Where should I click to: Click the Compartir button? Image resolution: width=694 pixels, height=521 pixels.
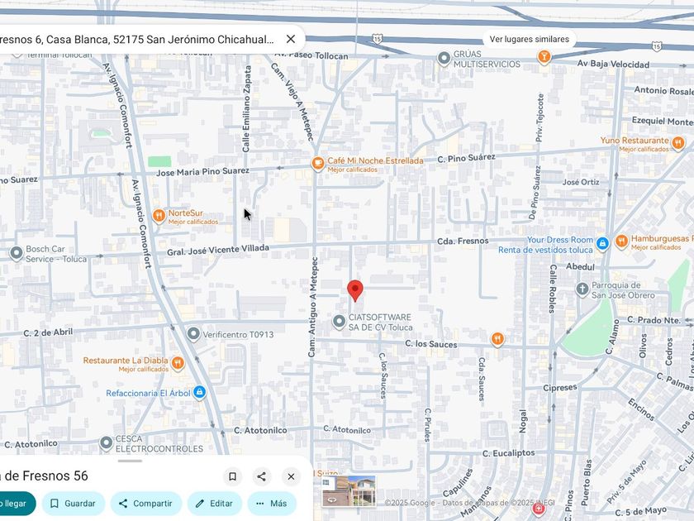click(x=145, y=504)
